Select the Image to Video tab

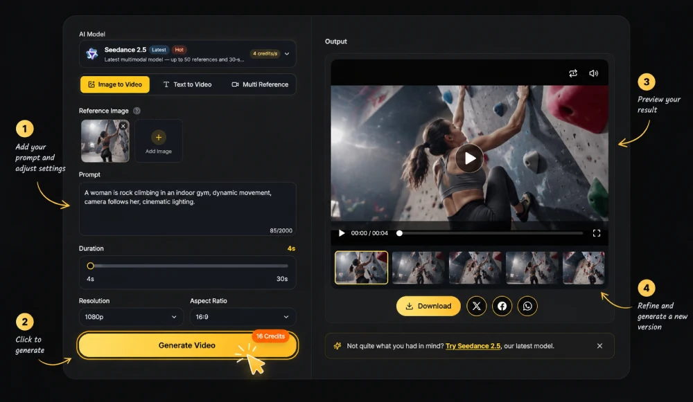115,84
